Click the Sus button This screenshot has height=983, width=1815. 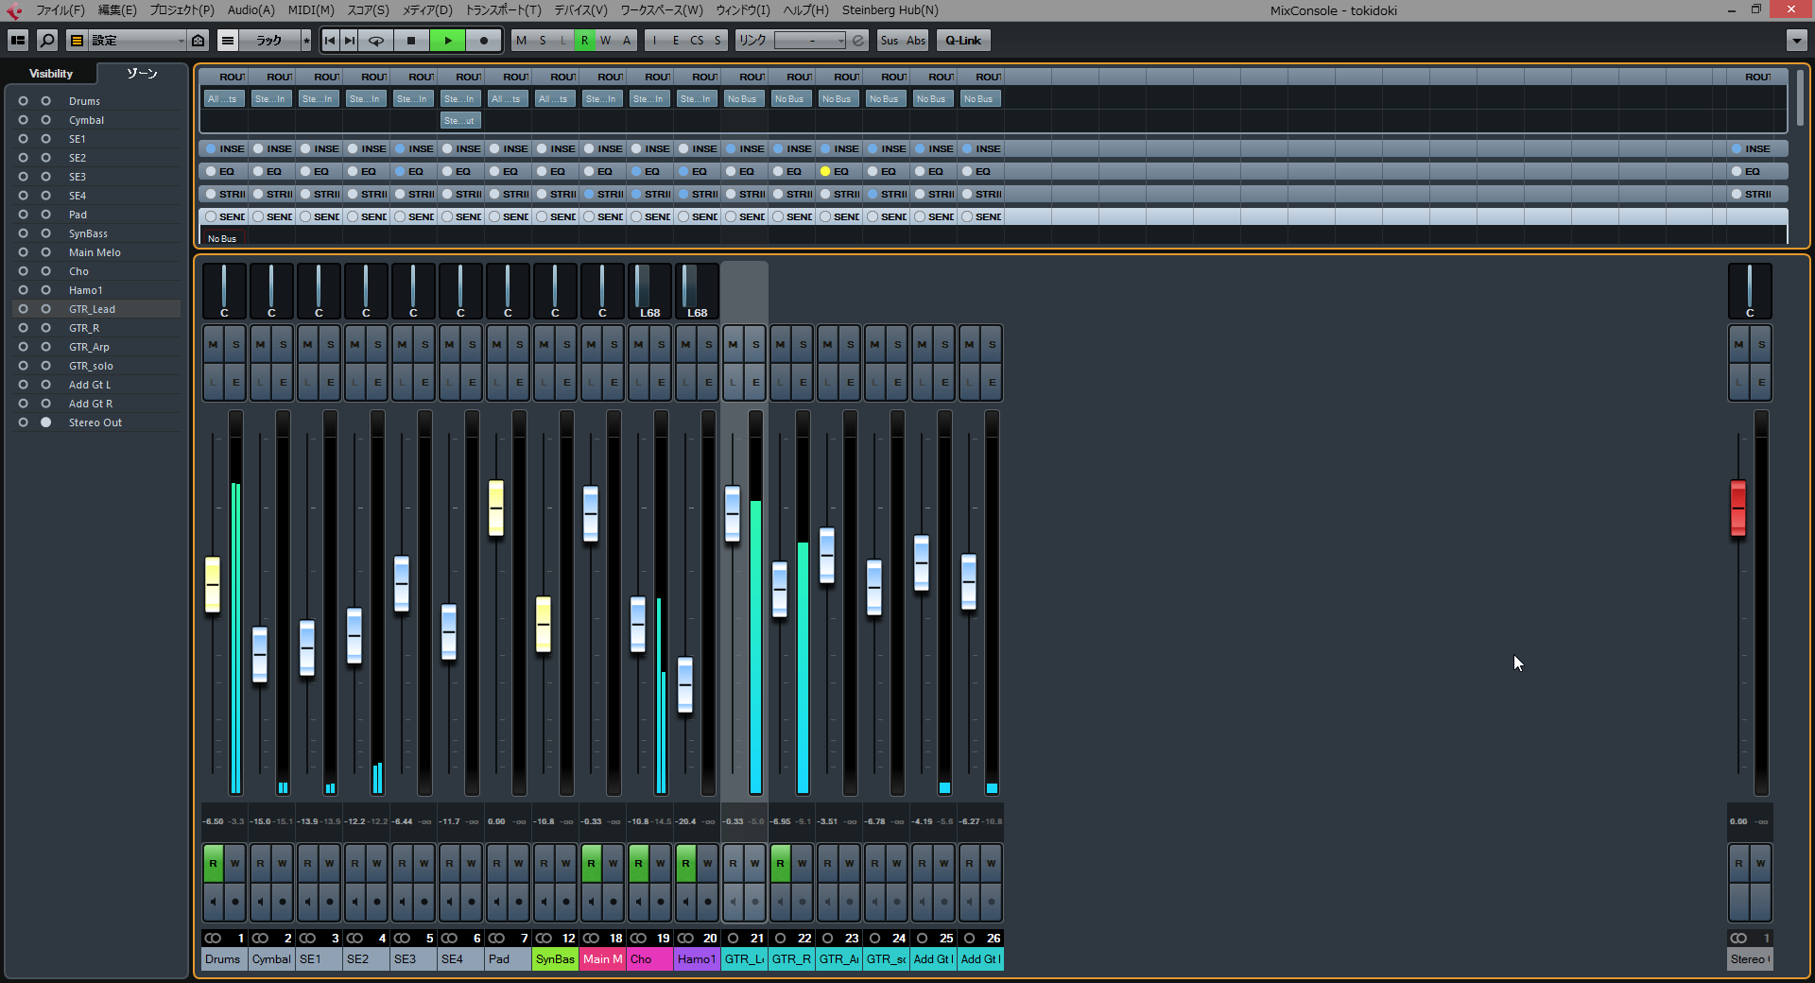tap(890, 41)
